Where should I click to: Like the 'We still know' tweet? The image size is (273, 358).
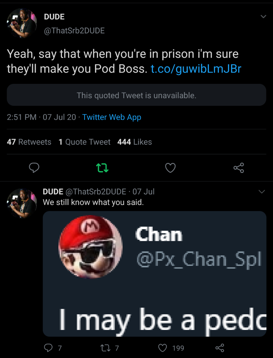click(163, 348)
